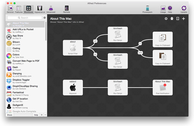Click the plus icon to add workflow object
Viewport: 194px width, 126px height.
pyautogui.click(x=183, y=19)
